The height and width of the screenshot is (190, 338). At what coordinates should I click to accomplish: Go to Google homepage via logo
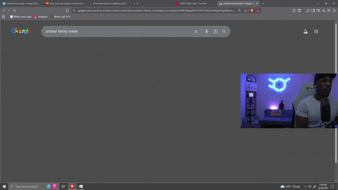(21, 31)
